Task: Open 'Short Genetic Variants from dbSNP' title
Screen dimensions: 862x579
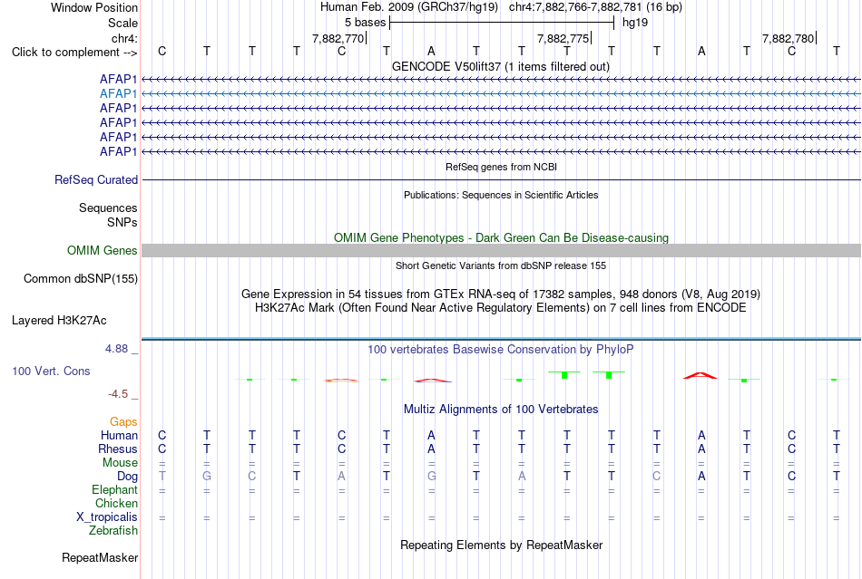Action: 501,265
